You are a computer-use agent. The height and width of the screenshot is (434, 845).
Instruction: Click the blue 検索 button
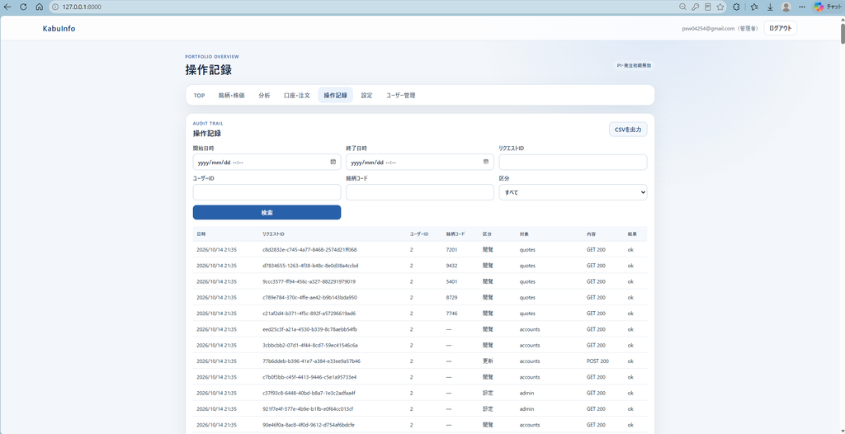[x=267, y=212]
